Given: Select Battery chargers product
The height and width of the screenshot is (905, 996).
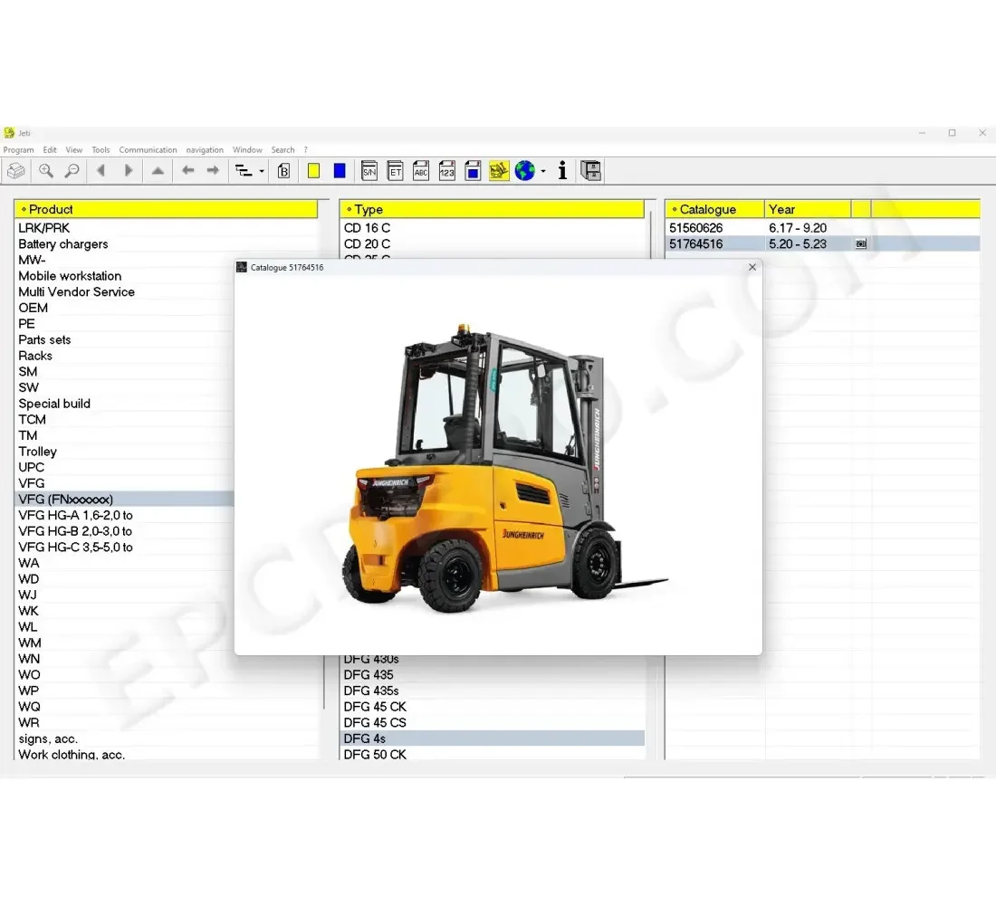Looking at the screenshot, I should click(x=62, y=243).
